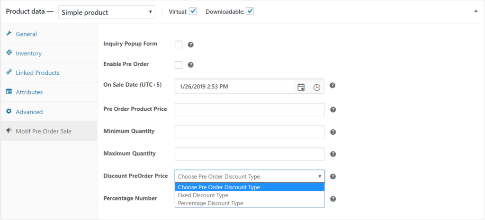Switch to the Inventory tab

tap(28, 53)
